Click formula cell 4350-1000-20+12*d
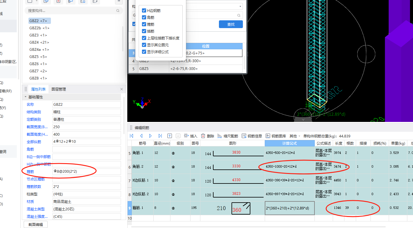Viewport: 413px width, 228px height. pyautogui.click(x=290, y=167)
